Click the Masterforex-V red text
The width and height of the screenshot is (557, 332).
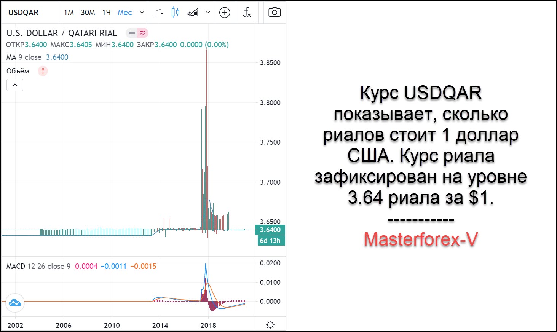coord(421,239)
